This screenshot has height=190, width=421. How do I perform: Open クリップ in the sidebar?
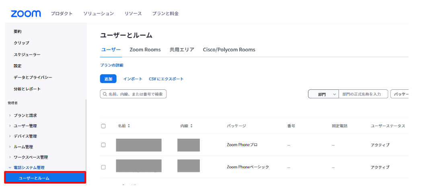coord(21,43)
